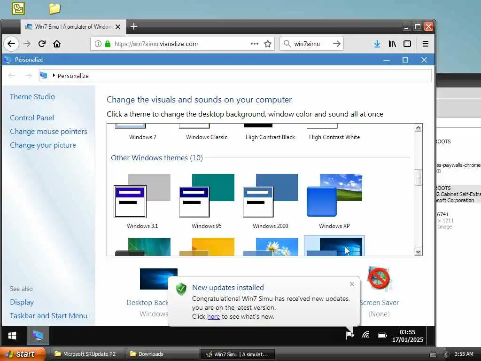
Task: Open the Display link
Action: coord(22,302)
